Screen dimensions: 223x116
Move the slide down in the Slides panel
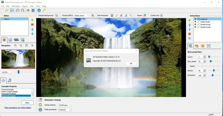click(x=32, y=33)
